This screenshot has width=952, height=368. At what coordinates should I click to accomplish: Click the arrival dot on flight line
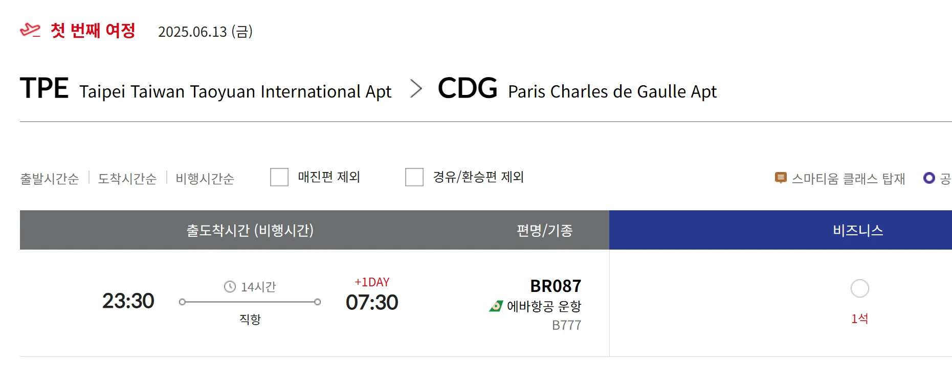click(318, 302)
